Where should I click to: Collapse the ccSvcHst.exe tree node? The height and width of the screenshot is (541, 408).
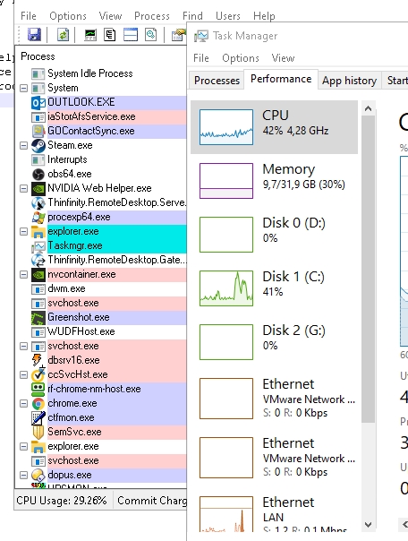tap(23, 374)
